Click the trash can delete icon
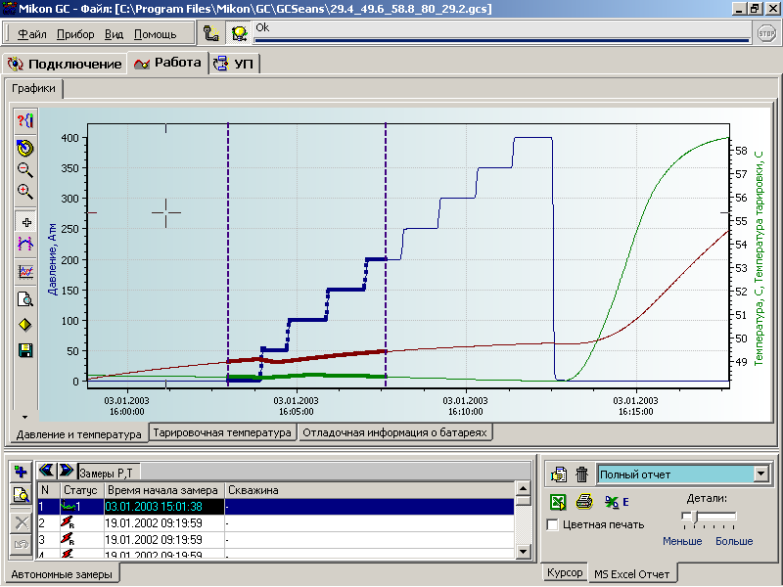The width and height of the screenshot is (783, 587). [x=581, y=474]
